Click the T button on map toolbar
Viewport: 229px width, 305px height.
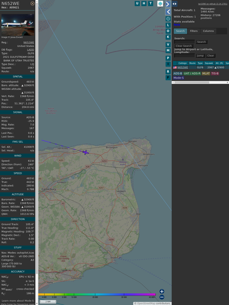150,3
